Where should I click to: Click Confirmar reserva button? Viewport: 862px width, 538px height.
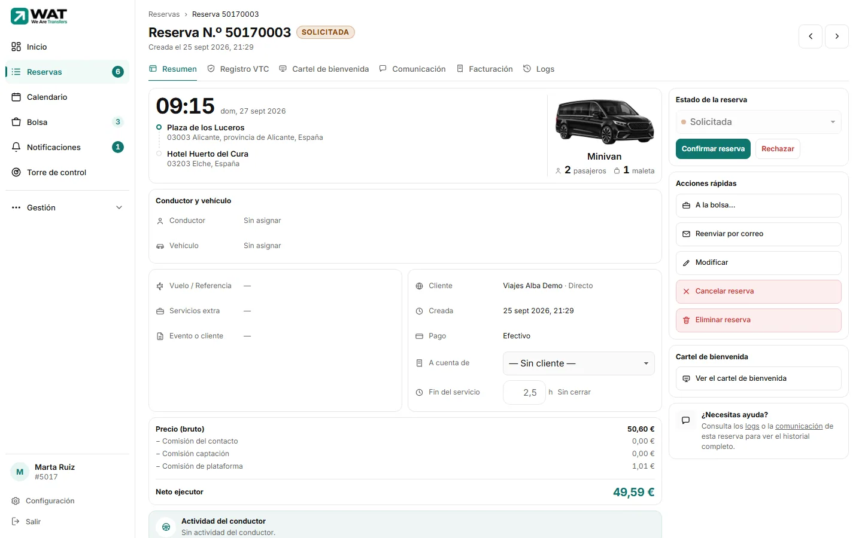click(x=713, y=149)
